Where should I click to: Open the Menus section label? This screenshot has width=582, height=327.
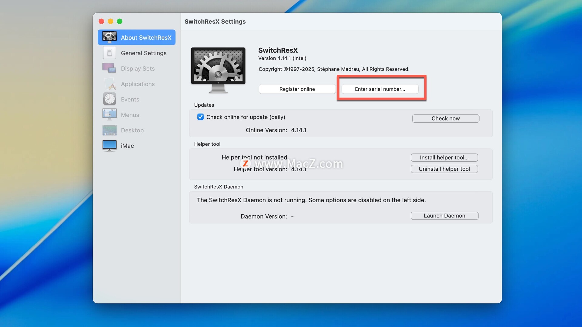[x=130, y=115]
